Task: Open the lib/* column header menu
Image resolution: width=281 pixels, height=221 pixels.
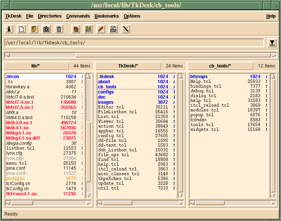Action: tap(36, 66)
